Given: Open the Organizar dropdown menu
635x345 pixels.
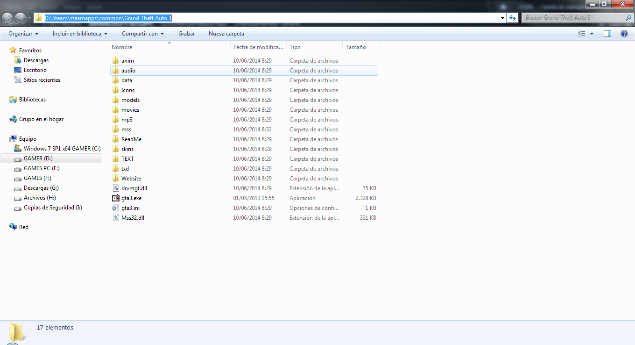Looking at the screenshot, I should tap(23, 34).
